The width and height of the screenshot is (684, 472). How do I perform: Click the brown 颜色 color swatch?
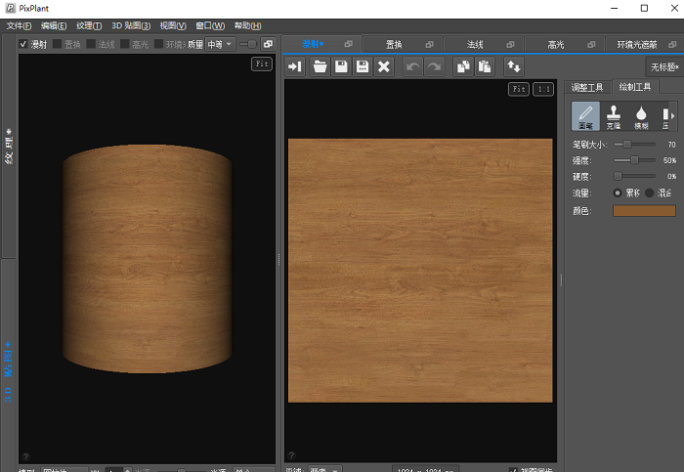pos(642,210)
